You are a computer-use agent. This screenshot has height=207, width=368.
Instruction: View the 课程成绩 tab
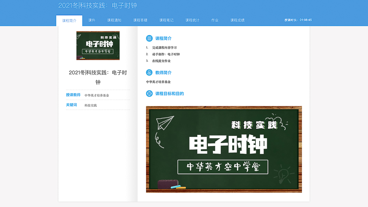tap(237, 20)
